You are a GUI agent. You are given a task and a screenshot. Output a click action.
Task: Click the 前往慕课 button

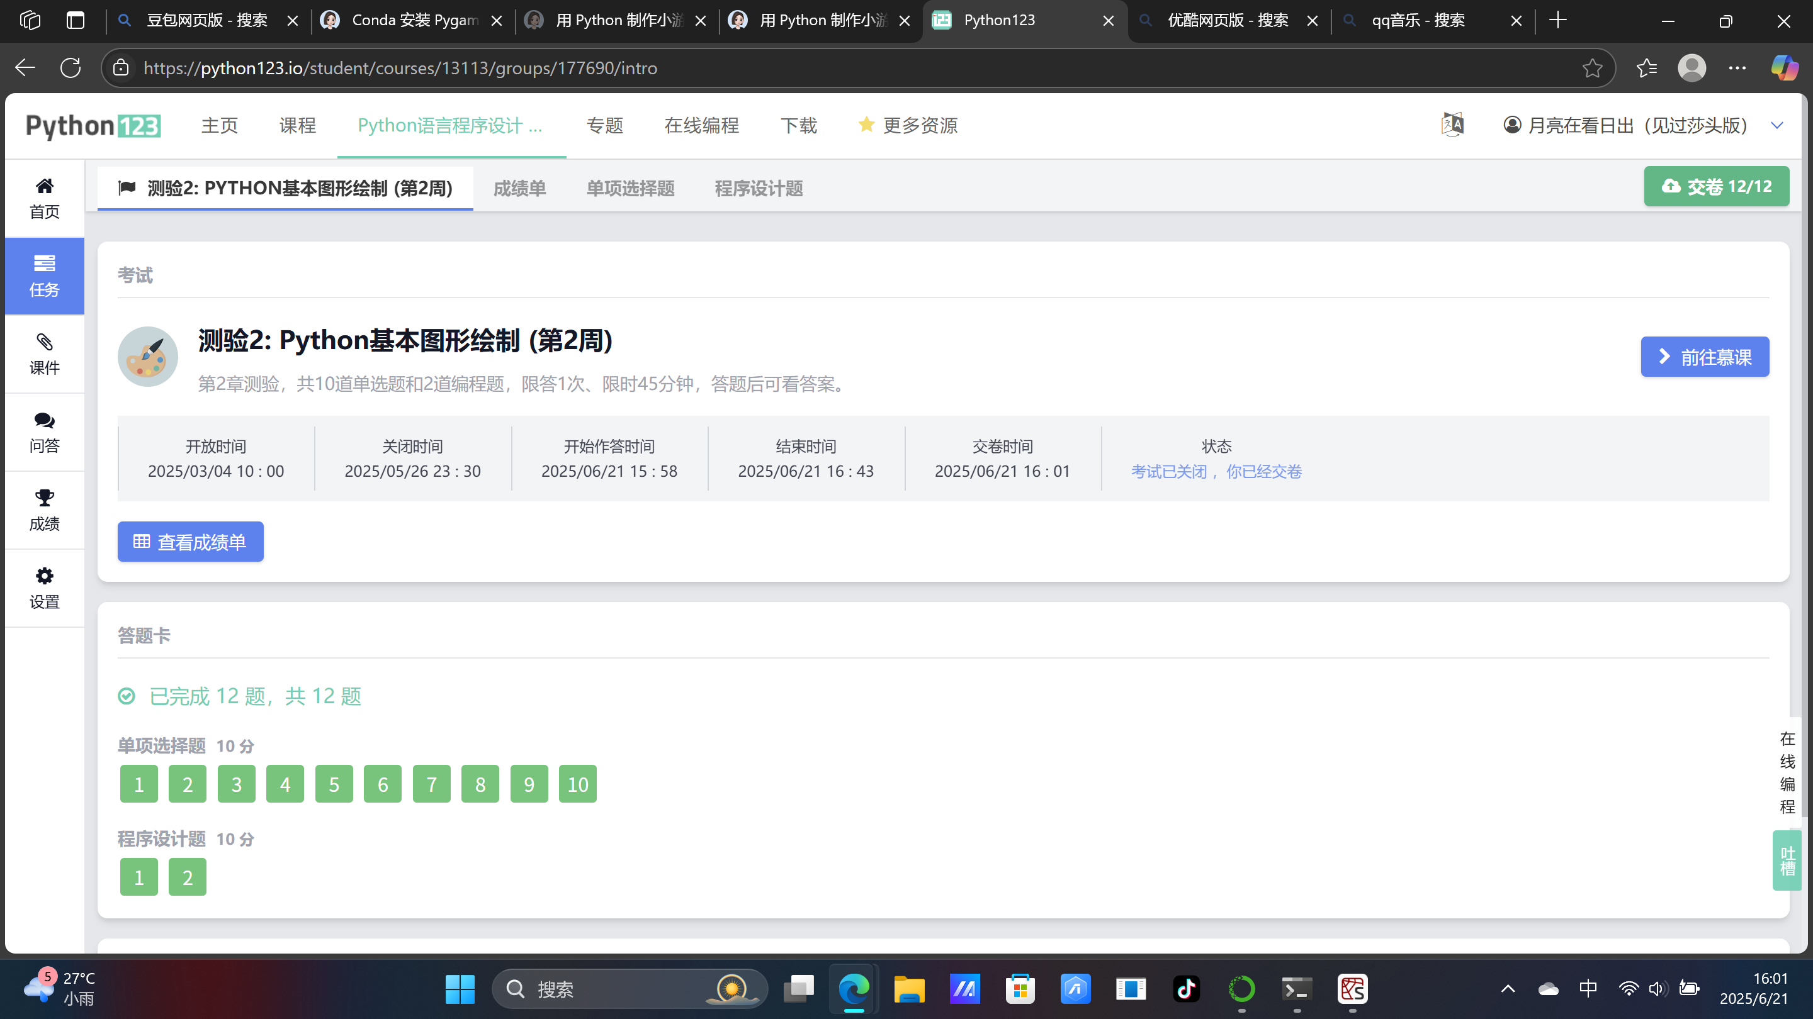1704,357
